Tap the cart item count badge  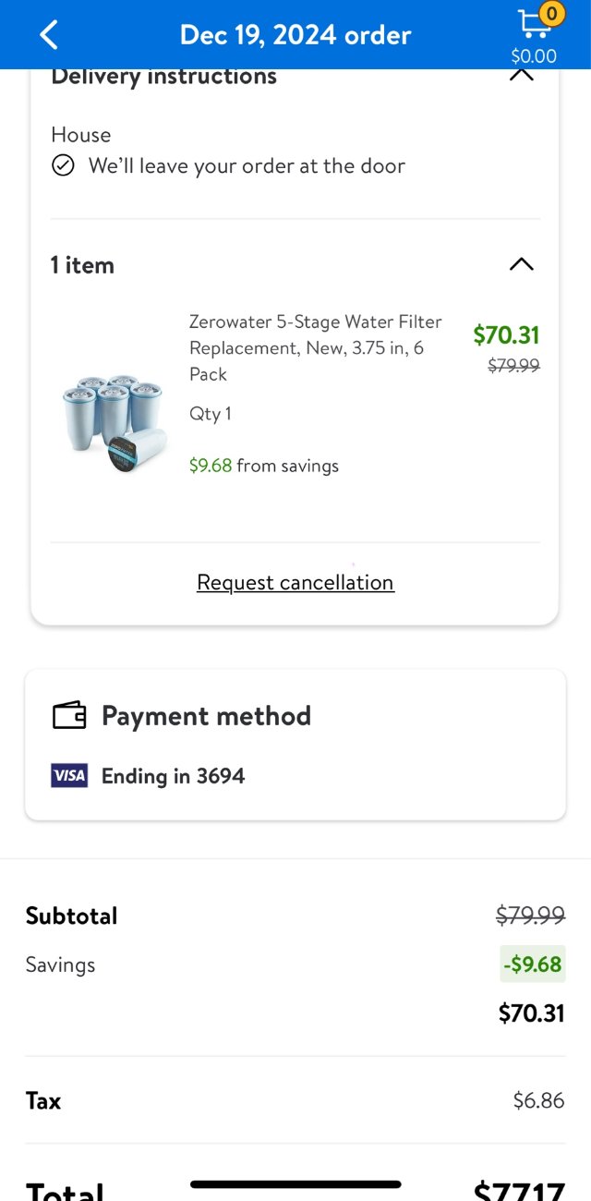tap(551, 14)
